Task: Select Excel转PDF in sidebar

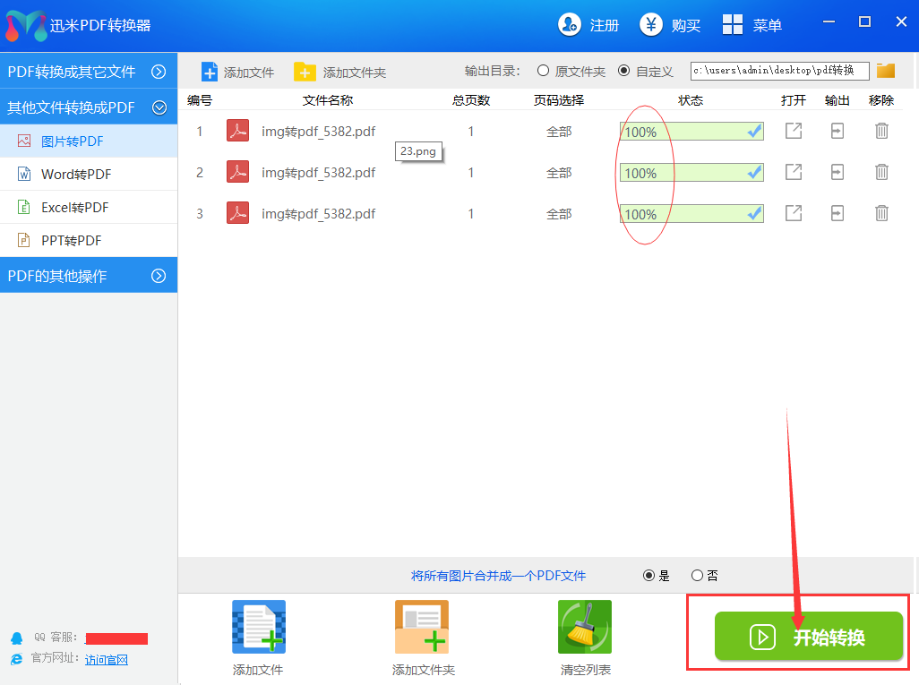Action: pyautogui.click(x=74, y=208)
